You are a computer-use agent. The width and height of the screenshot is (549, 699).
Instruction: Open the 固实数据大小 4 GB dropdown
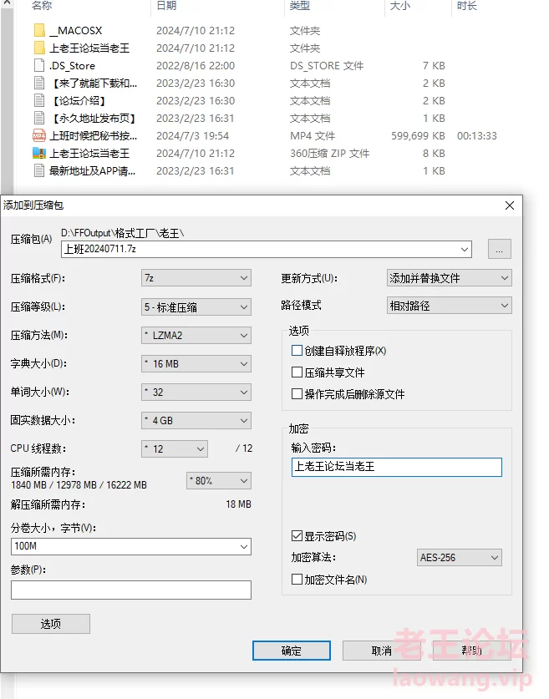point(196,420)
